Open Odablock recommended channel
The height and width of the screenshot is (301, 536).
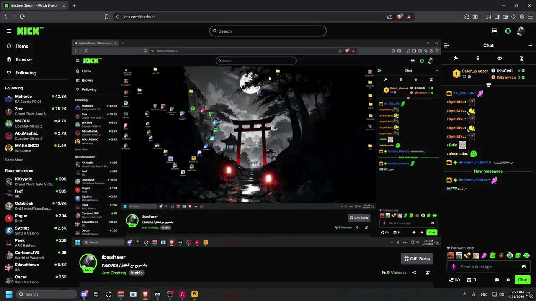(36, 206)
